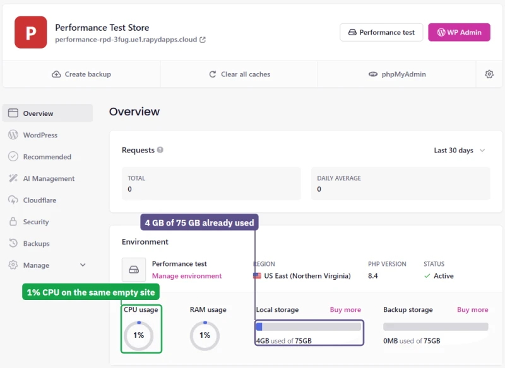Go to Security sidebar section
This screenshot has height=368, width=505.
click(x=36, y=222)
